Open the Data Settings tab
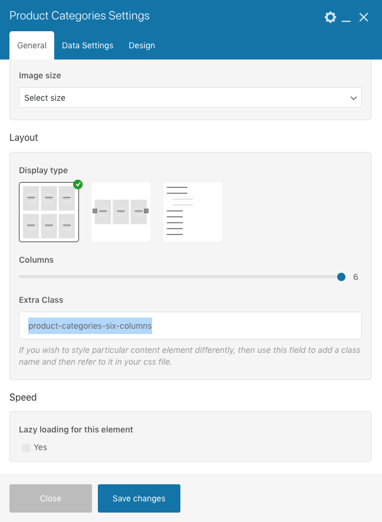 [87, 45]
